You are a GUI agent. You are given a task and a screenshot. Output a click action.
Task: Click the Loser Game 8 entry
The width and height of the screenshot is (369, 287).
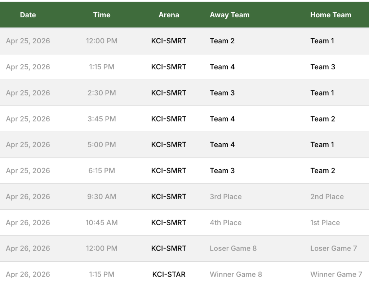click(x=233, y=248)
